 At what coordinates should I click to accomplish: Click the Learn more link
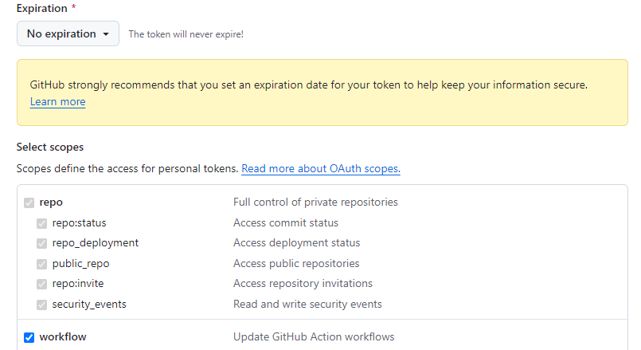[x=57, y=102]
